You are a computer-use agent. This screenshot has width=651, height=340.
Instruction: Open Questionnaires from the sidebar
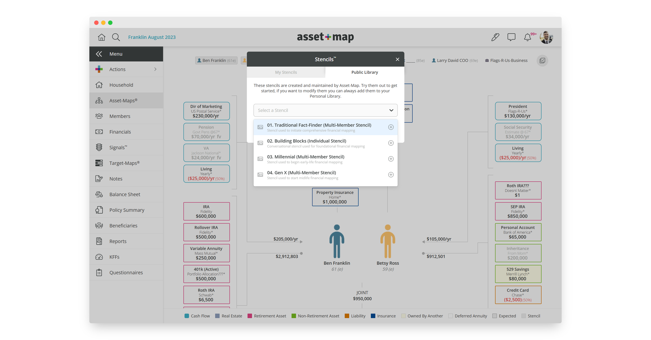(x=126, y=273)
